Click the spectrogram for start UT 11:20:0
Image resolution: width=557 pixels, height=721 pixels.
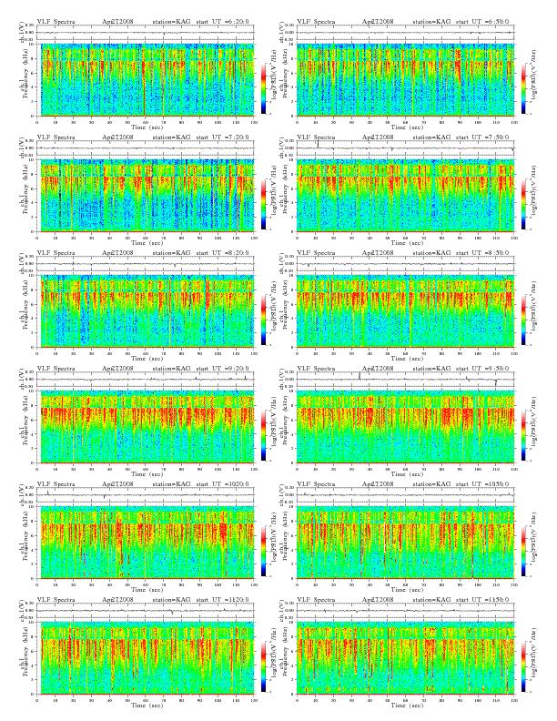146,658
